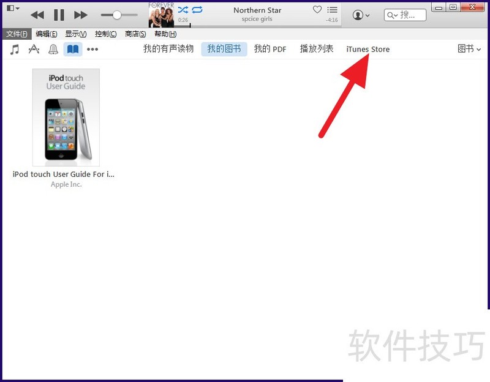Open the 显示(V) menu
The image size is (490, 382).
click(x=75, y=34)
